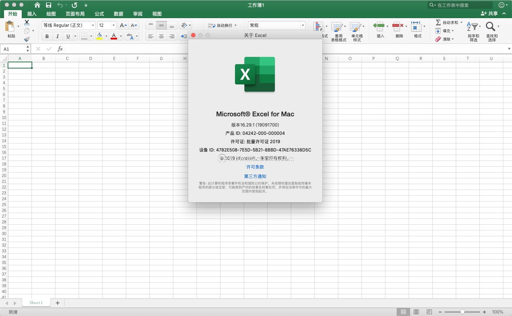Expand the font size dropdown
The width and height of the screenshot is (512, 316).
coord(113,25)
